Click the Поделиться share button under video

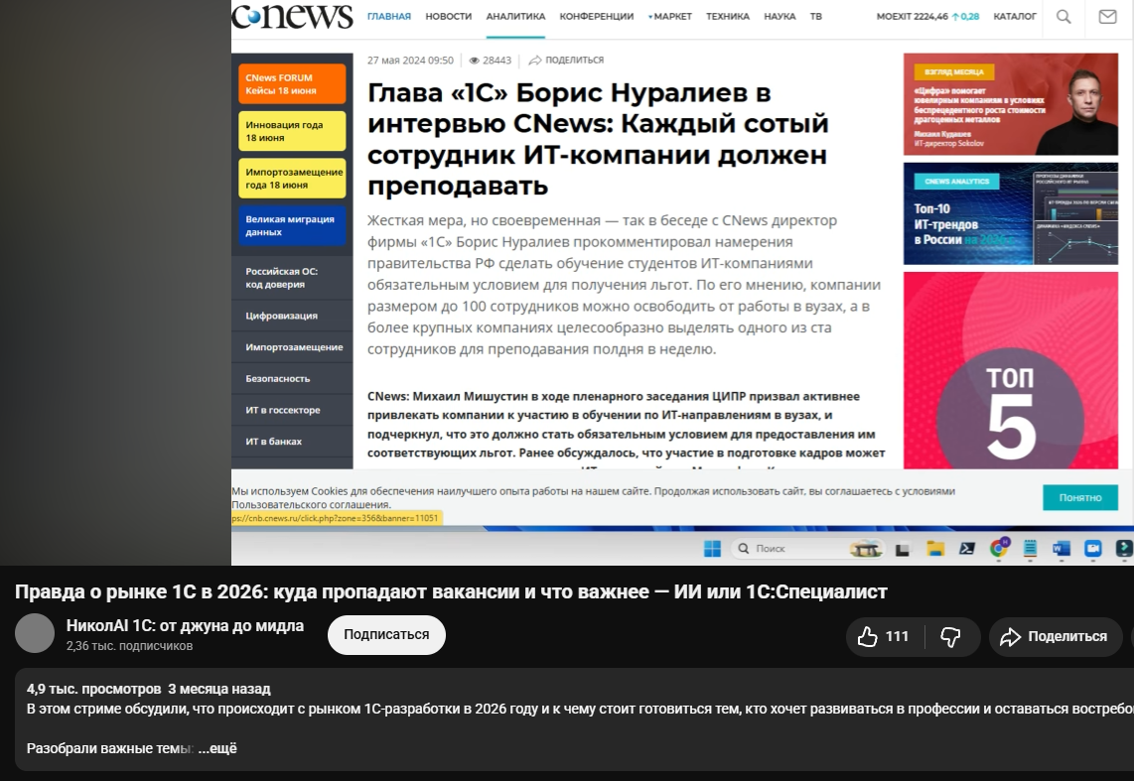click(x=1054, y=636)
